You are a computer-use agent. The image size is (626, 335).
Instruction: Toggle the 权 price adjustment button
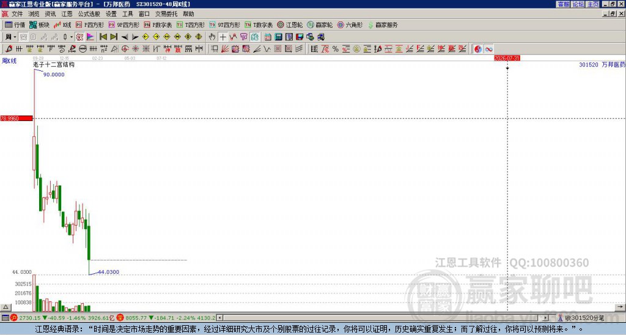click(x=79, y=37)
